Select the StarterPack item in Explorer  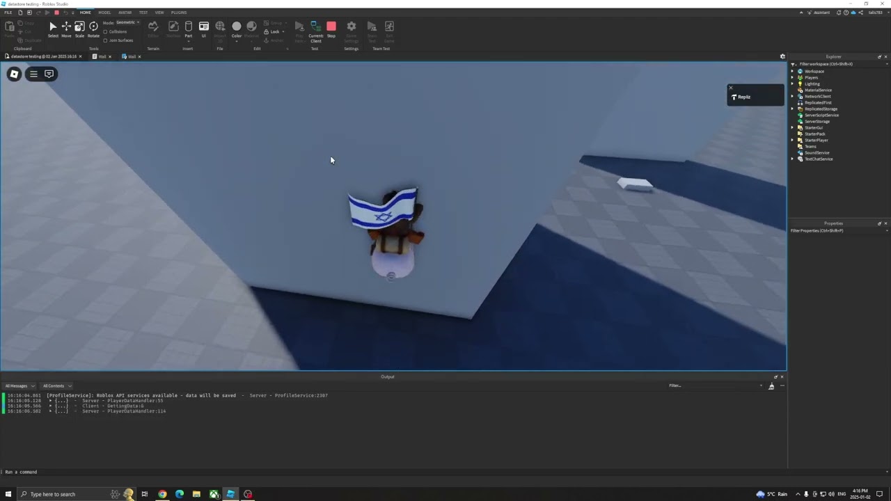click(x=814, y=134)
